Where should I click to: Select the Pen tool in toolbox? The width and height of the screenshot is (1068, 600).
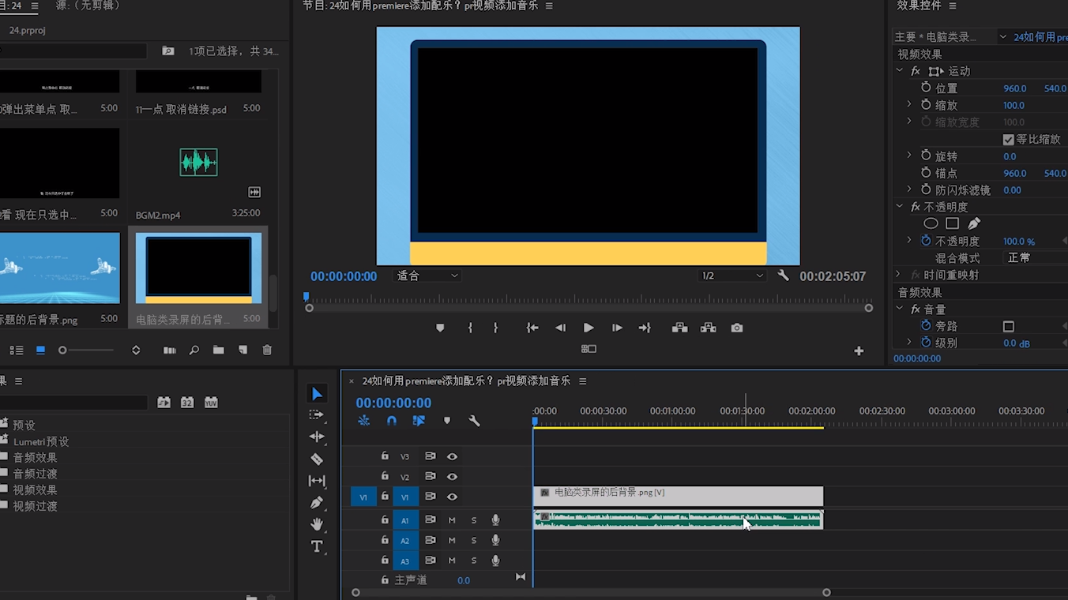[x=317, y=502]
